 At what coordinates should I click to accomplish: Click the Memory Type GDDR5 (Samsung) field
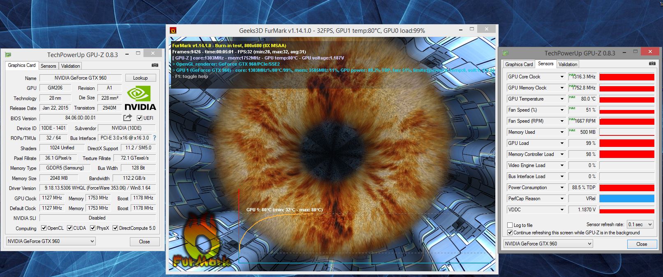[x=65, y=168]
